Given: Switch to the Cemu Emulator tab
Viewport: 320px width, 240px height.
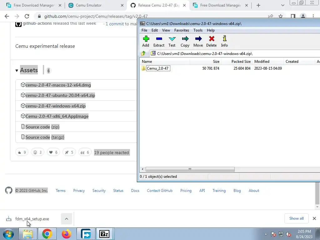Looking at the screenshot, I should tap(96, 5).
